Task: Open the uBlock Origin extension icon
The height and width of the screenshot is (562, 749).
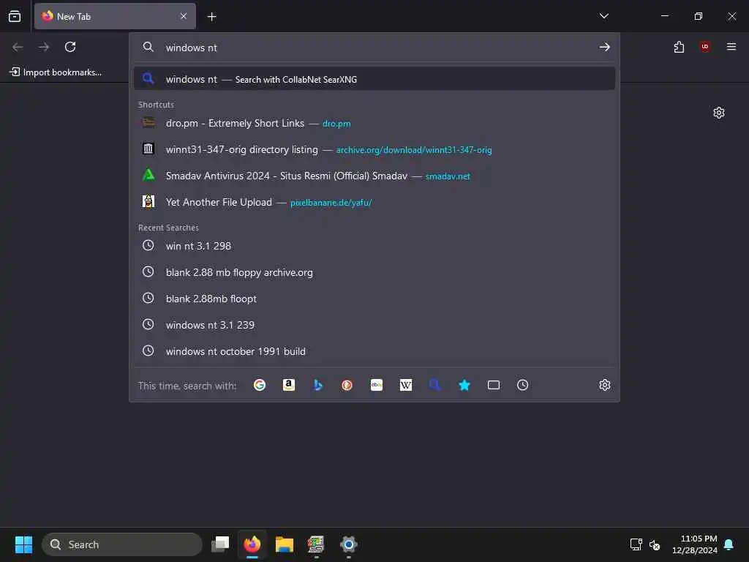Action: click(x=705, y=47)
